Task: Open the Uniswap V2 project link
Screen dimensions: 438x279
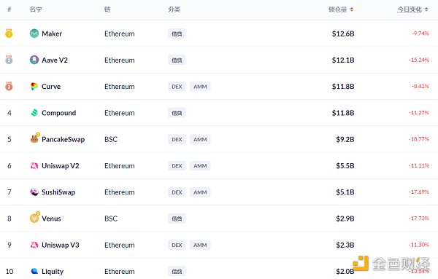Action: (61, 166)
